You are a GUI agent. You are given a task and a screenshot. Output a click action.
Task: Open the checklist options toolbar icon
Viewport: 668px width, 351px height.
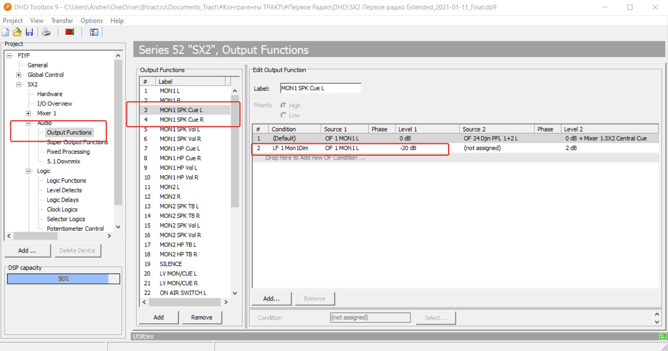[x=94, y=32]
